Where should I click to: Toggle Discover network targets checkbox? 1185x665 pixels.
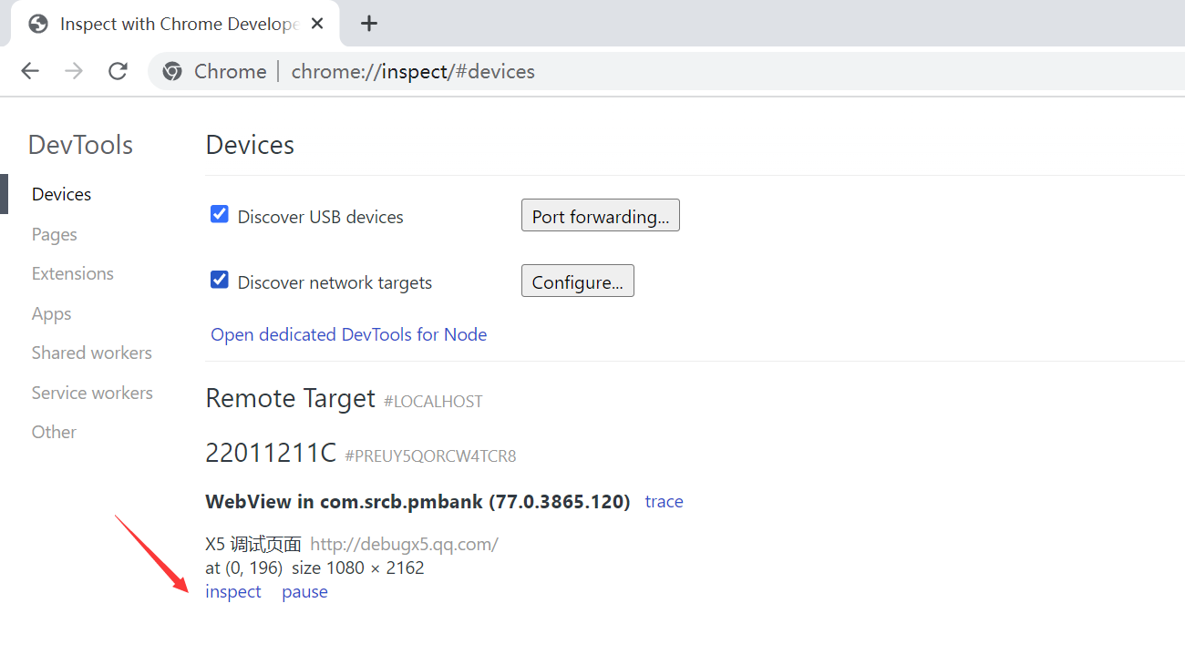pos(219,280)
